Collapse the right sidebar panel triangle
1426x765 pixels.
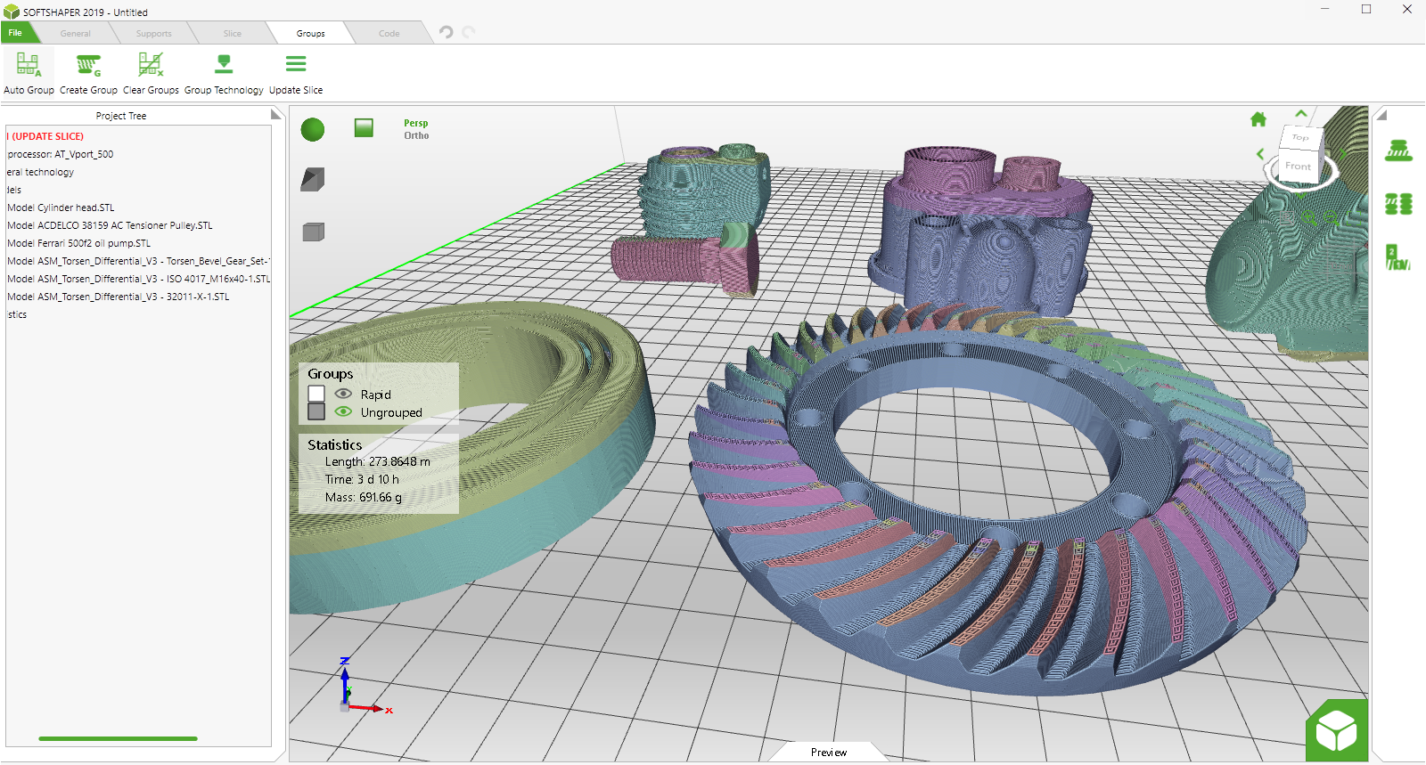click(x=1381, y=115)
